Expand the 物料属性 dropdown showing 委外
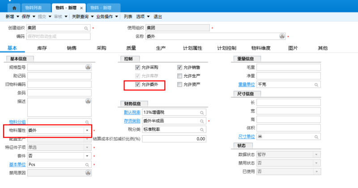 pos(87,130)
